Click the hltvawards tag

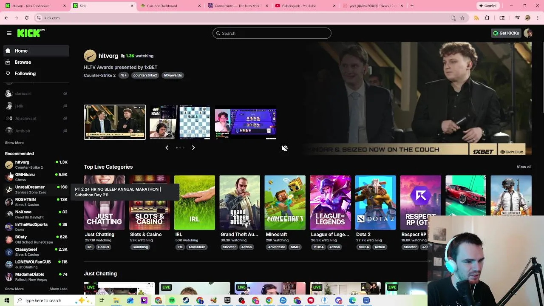click(x=173, y=75)
